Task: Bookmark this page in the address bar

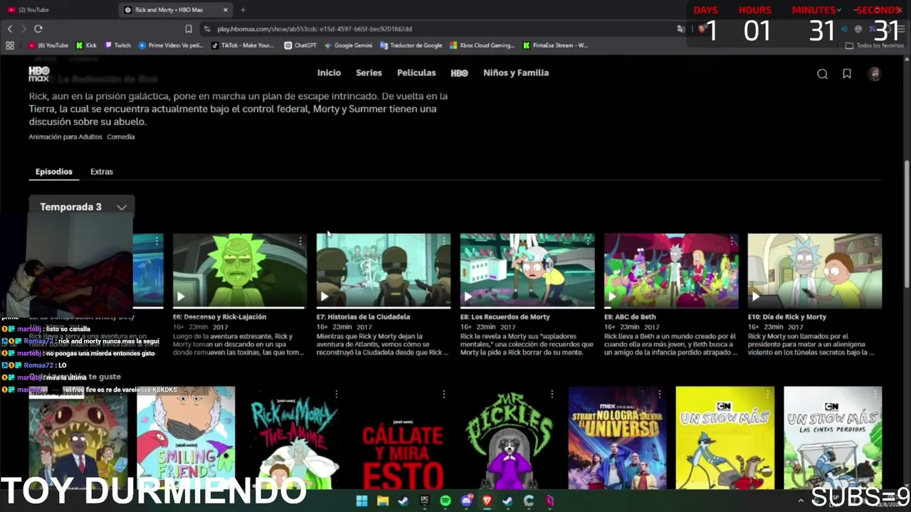Action: [189, 29]
